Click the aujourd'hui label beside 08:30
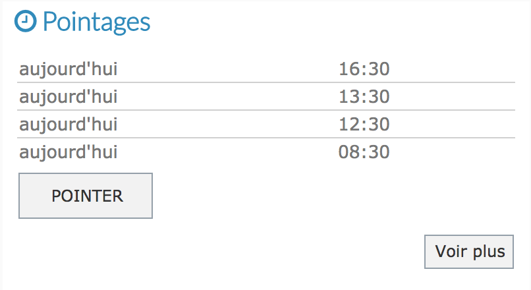This screenshot has width=531, height=290. tap(69, 152)
